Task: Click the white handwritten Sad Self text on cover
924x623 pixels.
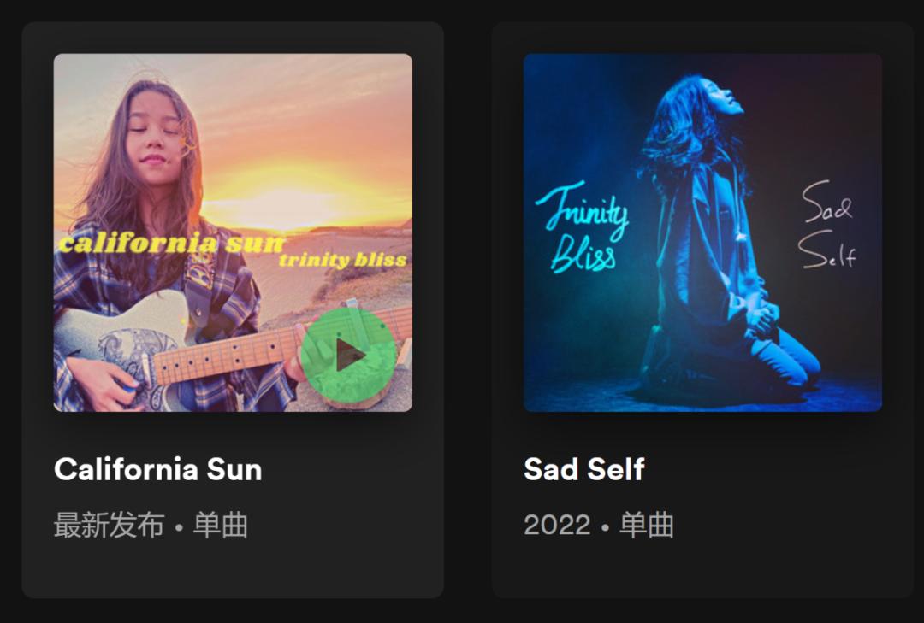Action: [827, 225]
